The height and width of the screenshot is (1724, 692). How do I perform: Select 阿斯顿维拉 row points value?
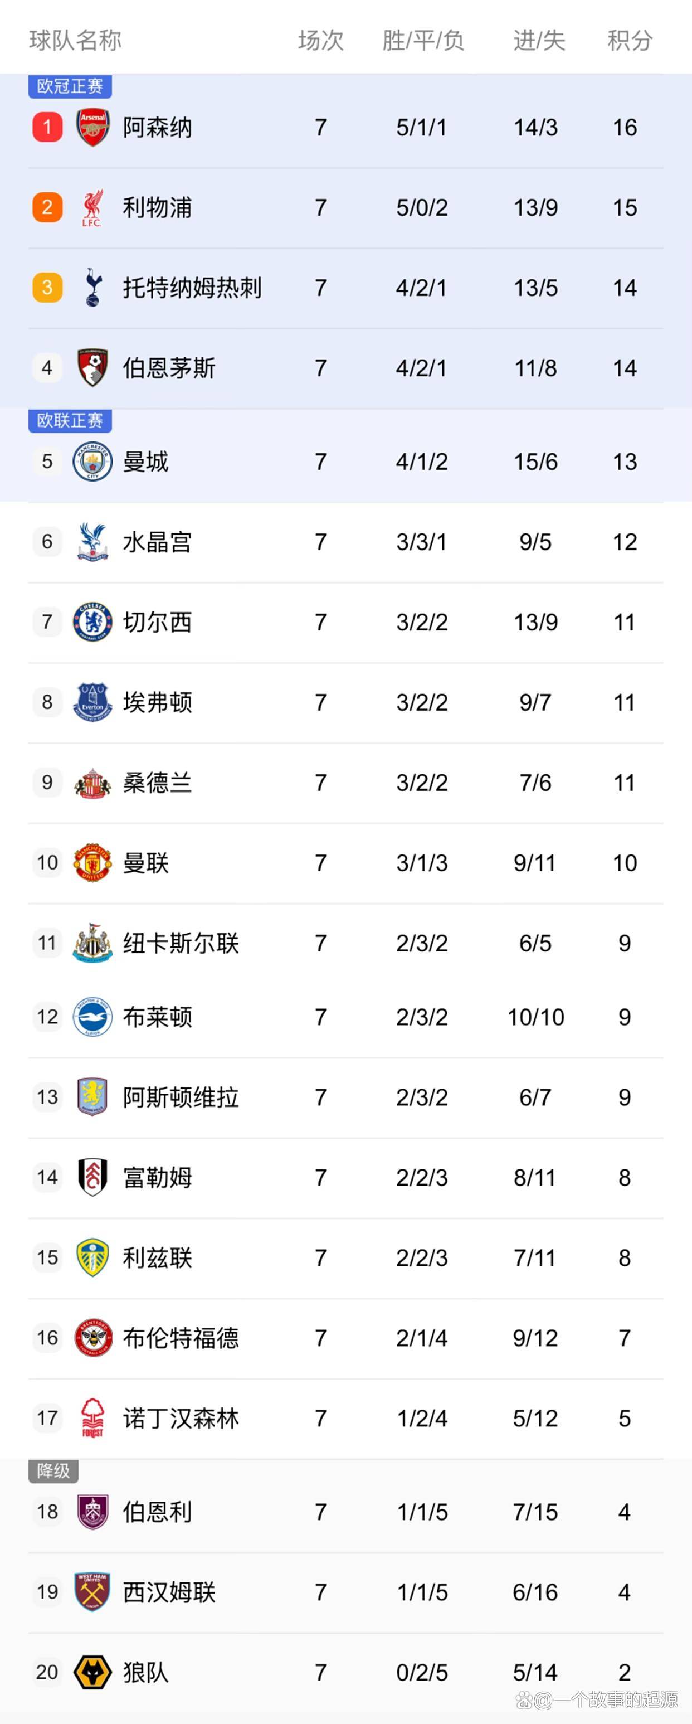(625, 1097)
